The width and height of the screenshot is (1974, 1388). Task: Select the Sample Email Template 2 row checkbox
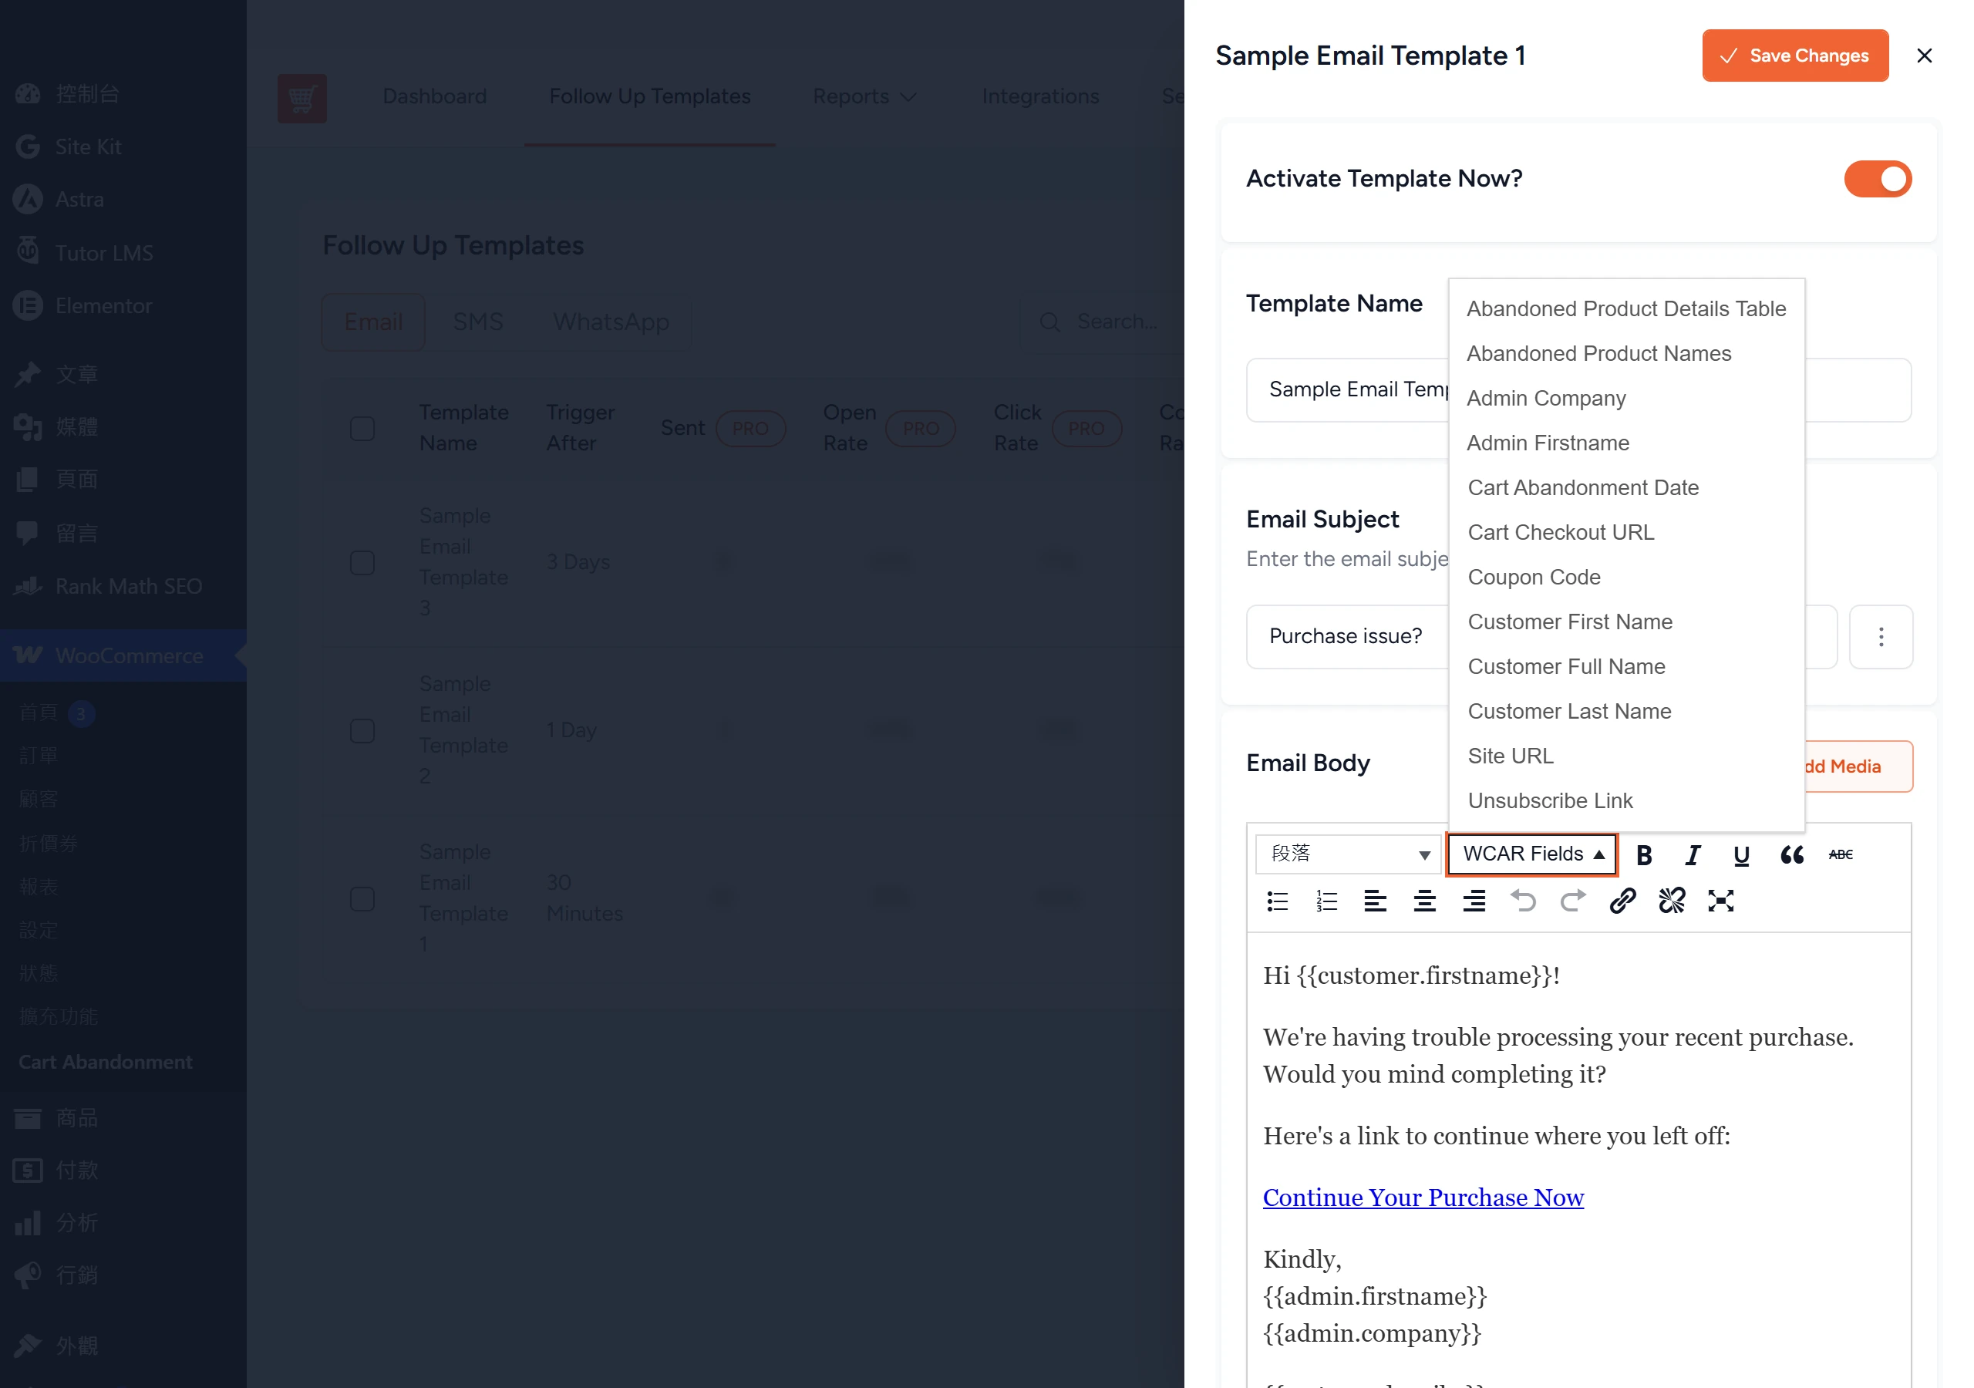363,731
